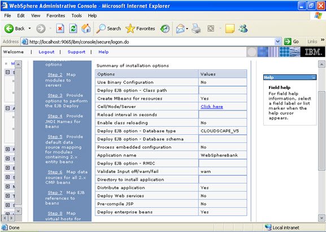Go to Step 7 Map EJB references

click(55, 193)
